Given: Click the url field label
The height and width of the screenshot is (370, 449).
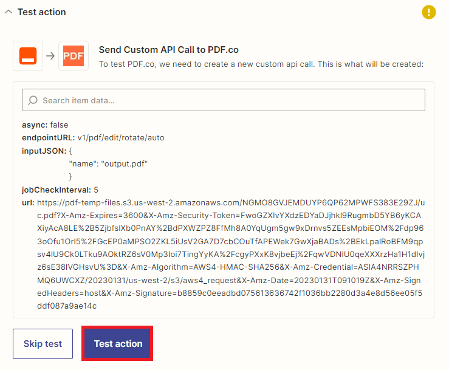Looking at the screenshot, I should (28, 202).
